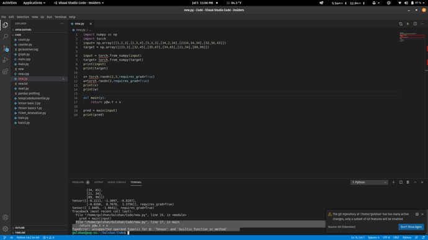Viewport: 428px width, 240px height.
Task: Dismiss the git repository notification
Action: point(422,214)
